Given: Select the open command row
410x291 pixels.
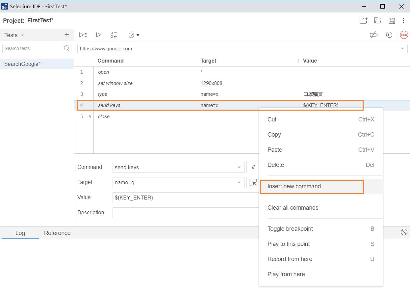Looking at the screenshot, I should (x=242, y=72).
